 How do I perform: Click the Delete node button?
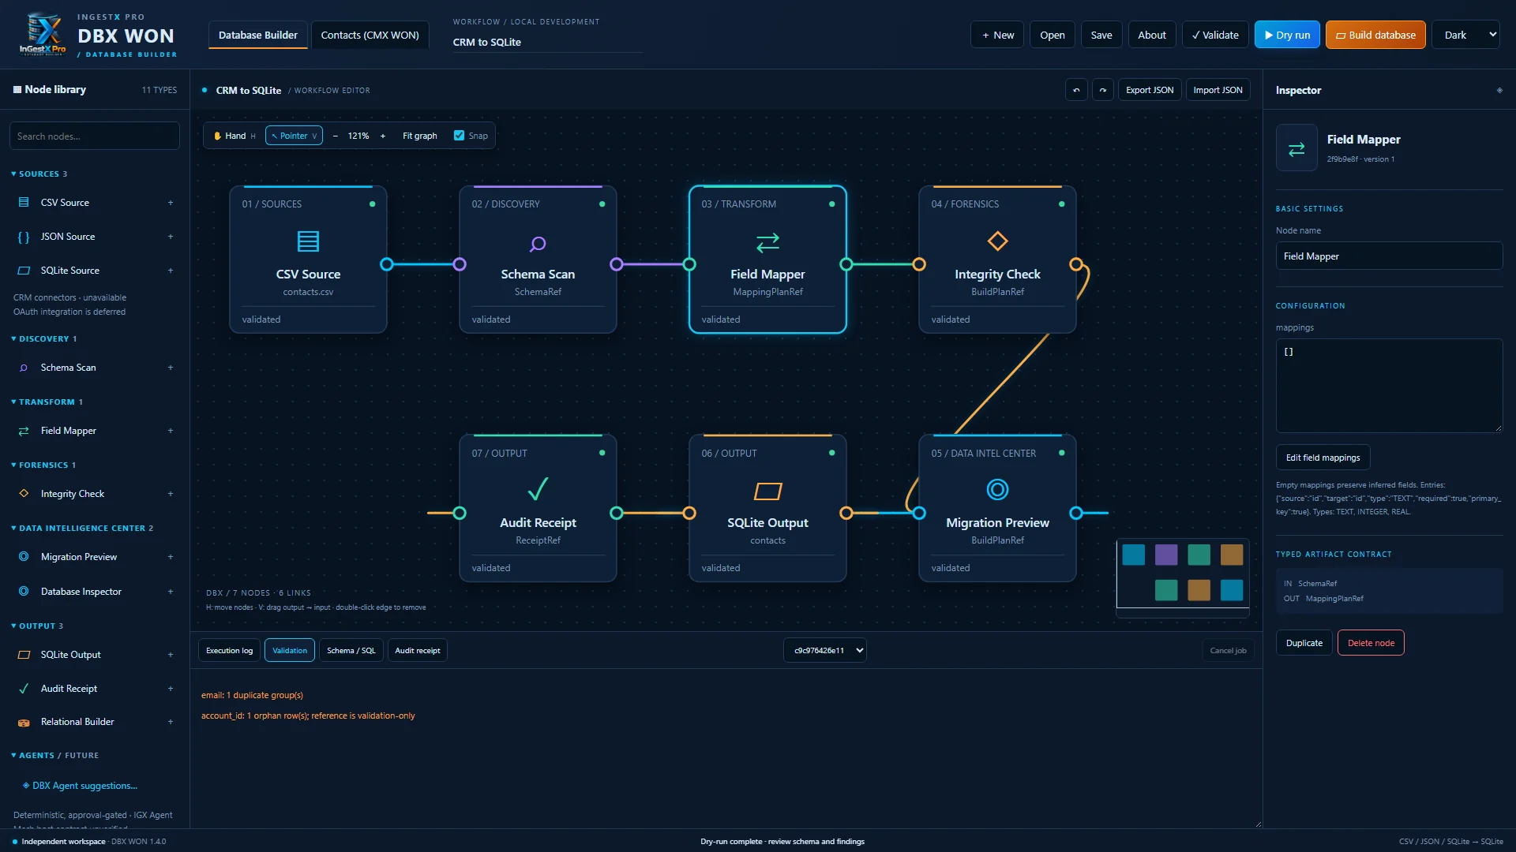pos(1371,643)
